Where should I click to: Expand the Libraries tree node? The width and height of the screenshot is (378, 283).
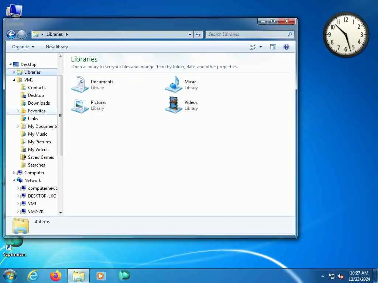(x=14, y=72)
